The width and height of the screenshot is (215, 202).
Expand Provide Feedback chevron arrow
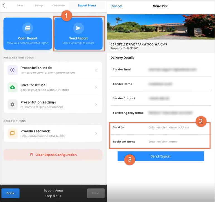coord(96,133)
